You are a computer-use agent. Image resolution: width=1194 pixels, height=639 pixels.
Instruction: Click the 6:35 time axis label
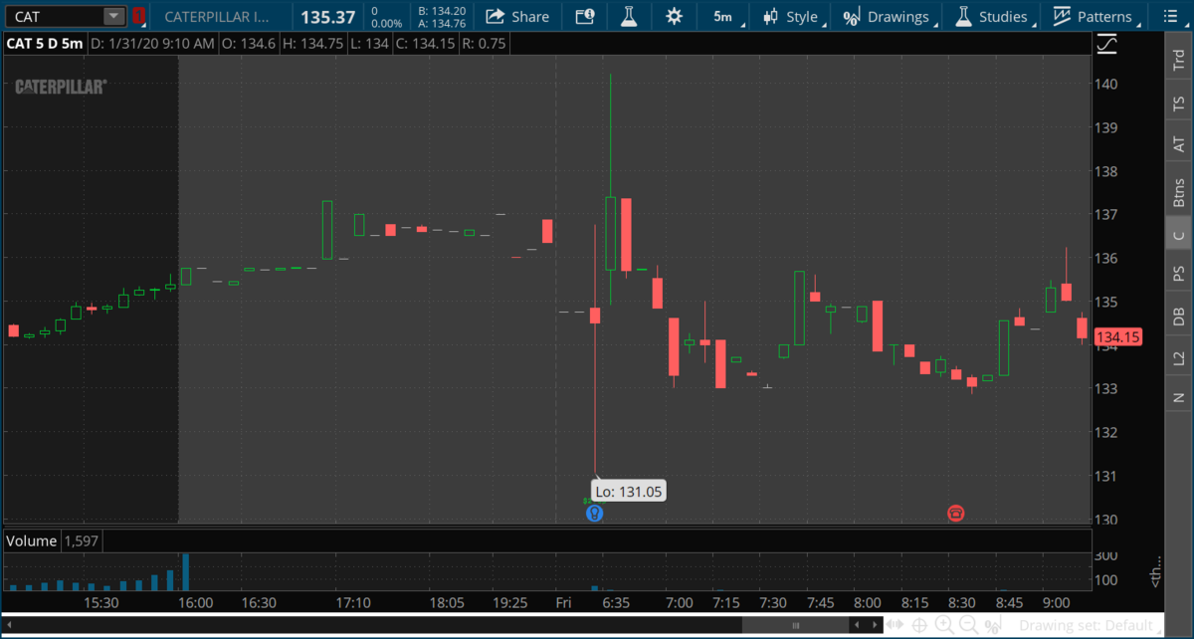click(x=617, y=602)
